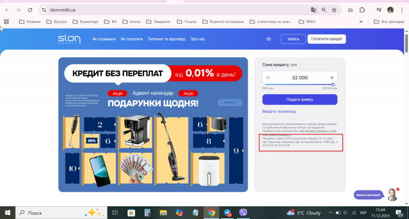
Task: Switch to Chrome on the taskbar
Action: (211, 213)
